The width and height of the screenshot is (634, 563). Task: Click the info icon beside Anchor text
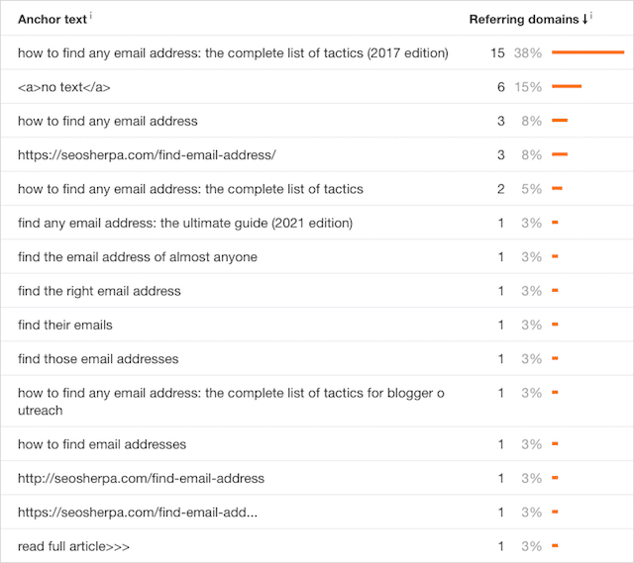tap(91, 16)
